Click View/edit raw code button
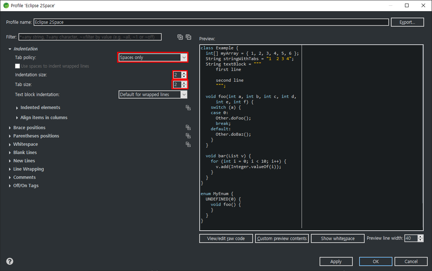432x271 pixels. [226, 239]
